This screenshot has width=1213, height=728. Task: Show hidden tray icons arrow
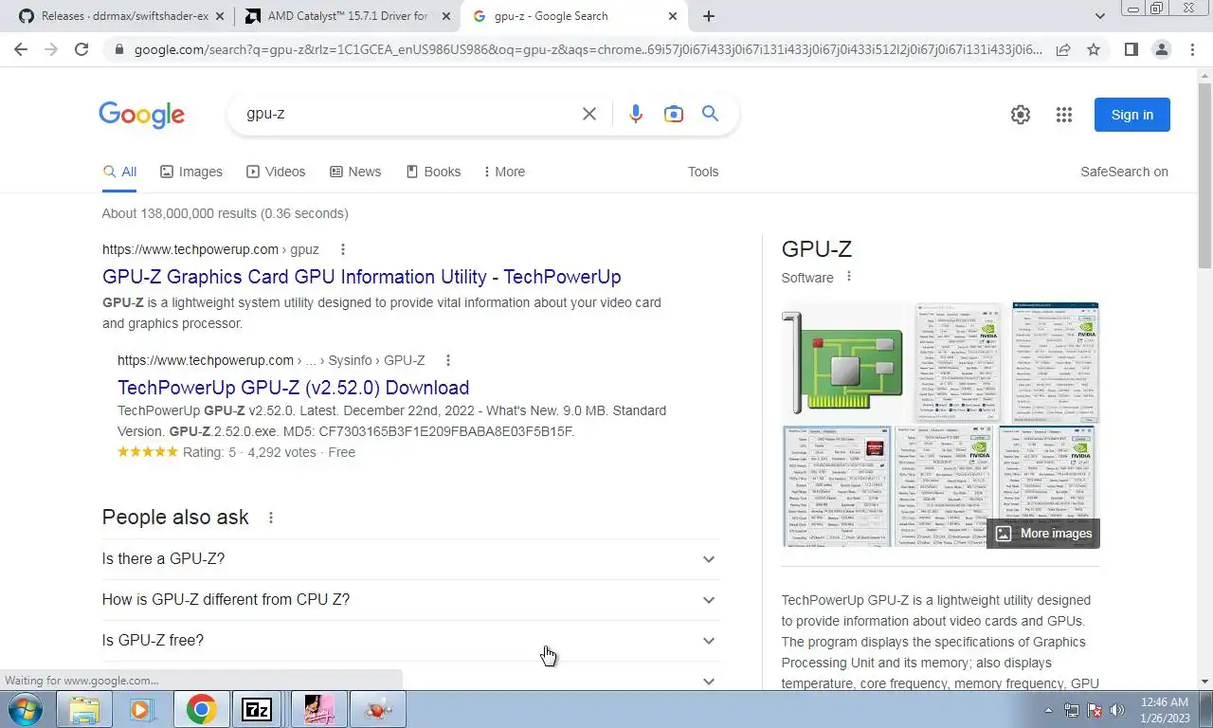tap(1048, 710)
